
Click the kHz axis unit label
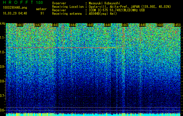coord(3,23)
